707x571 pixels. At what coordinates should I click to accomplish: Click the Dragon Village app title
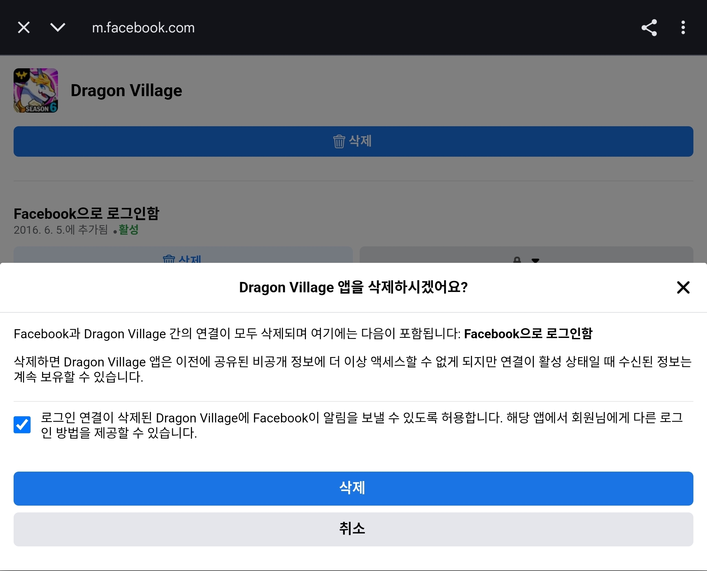[x=126, y=90]
